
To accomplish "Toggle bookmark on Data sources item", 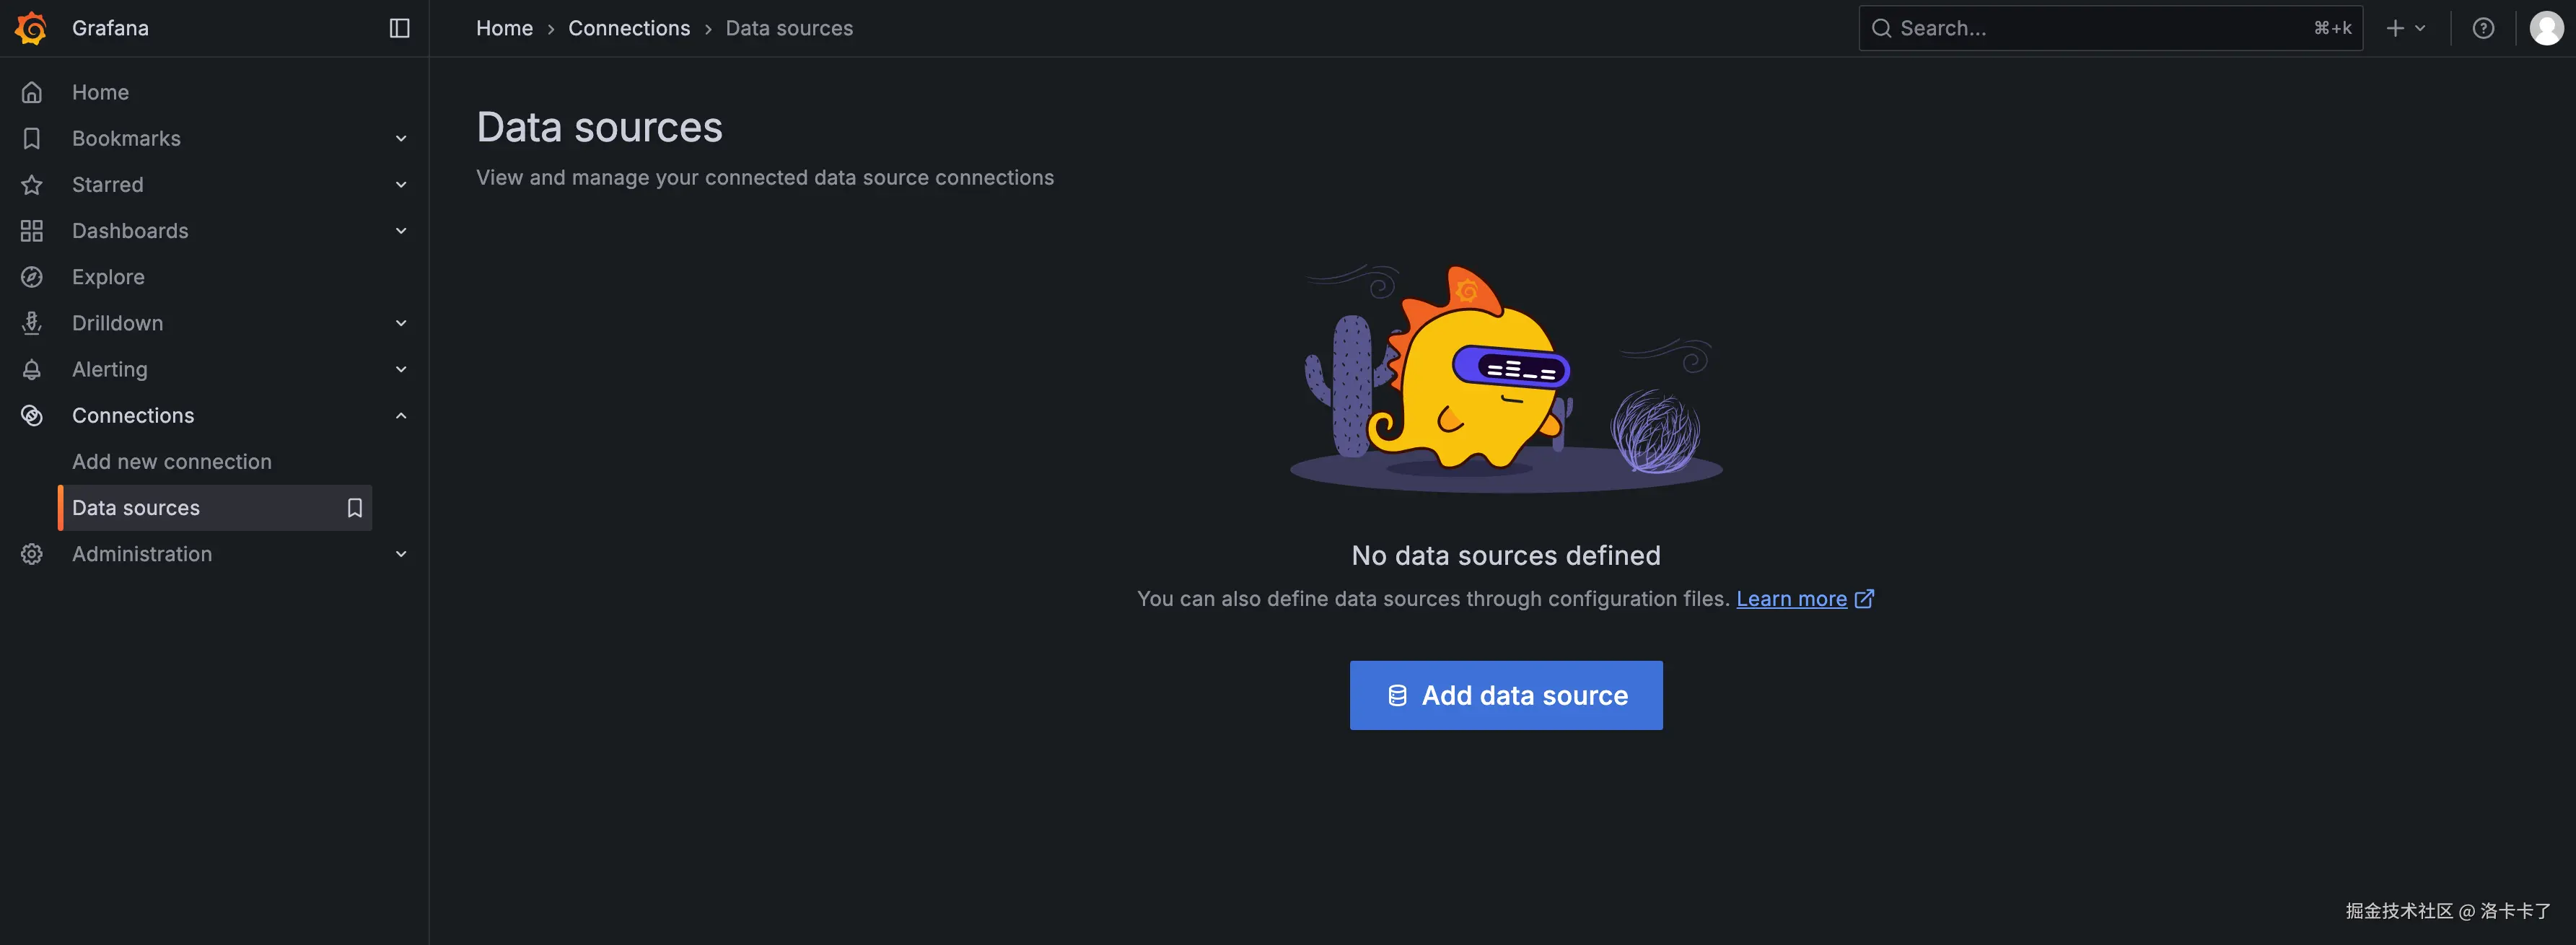I will (x=354, y=508).
